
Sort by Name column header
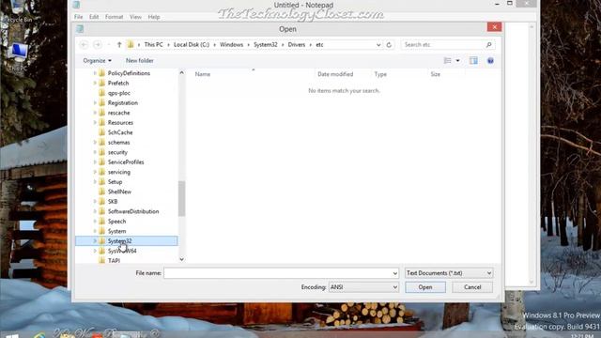tap(203, 74)
